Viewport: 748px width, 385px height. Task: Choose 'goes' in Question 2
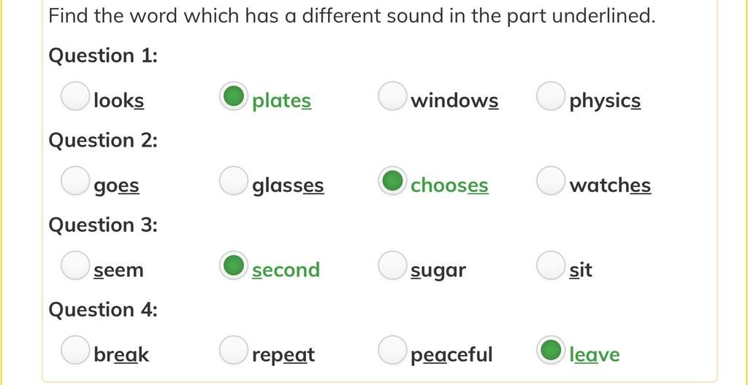75,181
